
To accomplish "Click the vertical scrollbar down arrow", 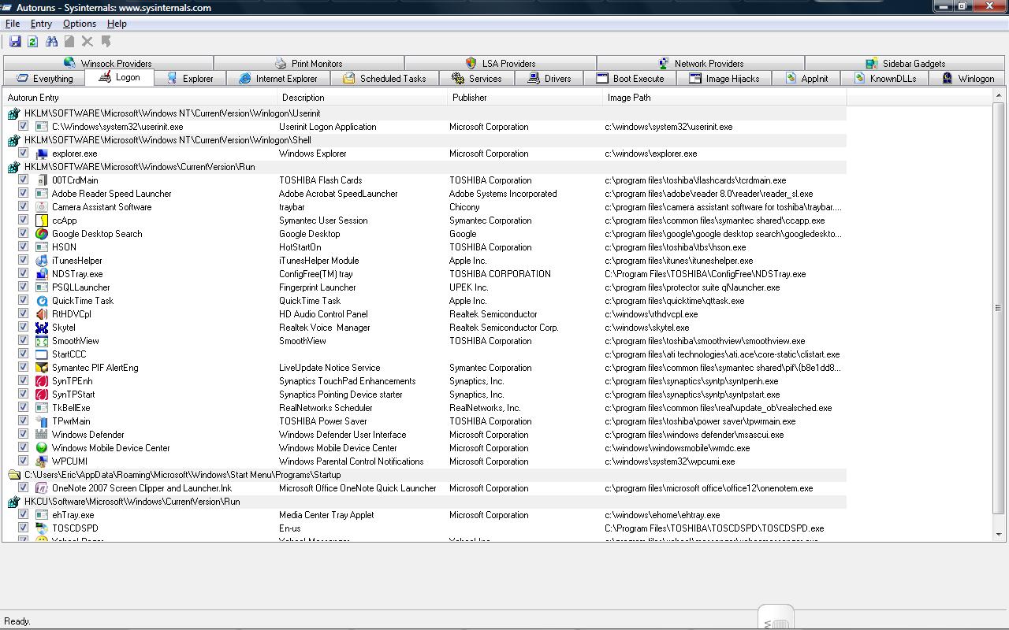I will (x=999, y=535).
